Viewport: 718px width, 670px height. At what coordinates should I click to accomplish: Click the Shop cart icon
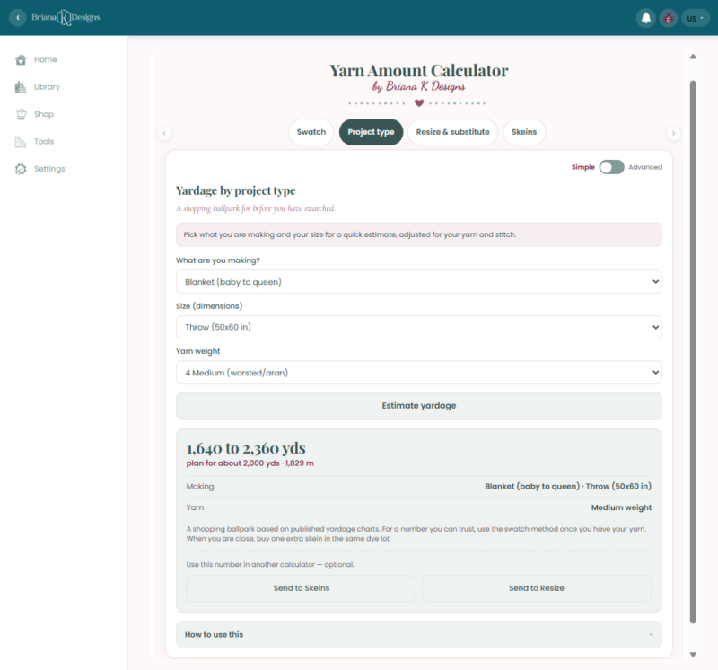coord(21,114)
